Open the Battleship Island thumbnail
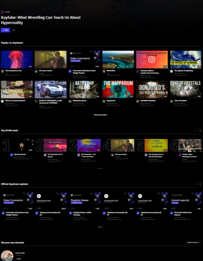 (85, 90)
